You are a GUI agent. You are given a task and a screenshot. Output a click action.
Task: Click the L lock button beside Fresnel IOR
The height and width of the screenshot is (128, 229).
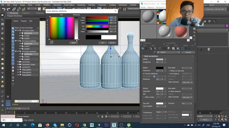point(154,76)
